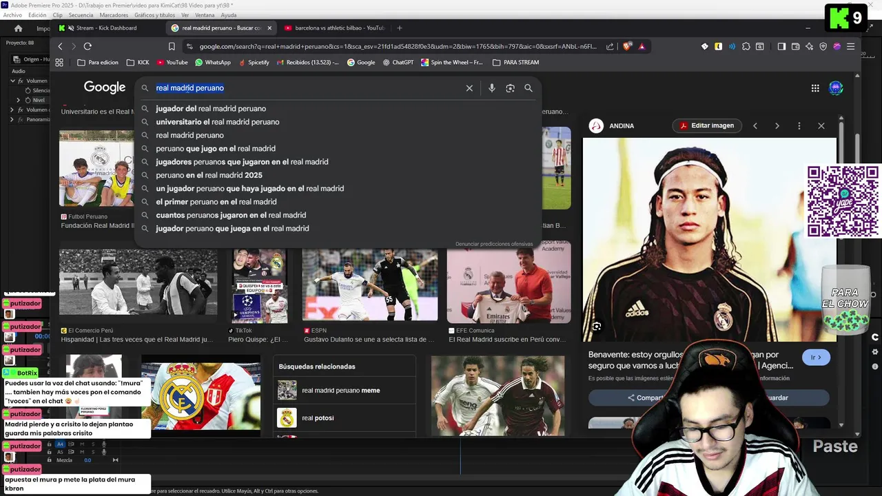The image size is (882, 496).
Task: Click the Premiere Pro home icon
Action: coord(18,28)
